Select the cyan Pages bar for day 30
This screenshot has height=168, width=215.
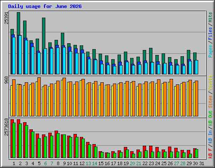click(x=197, y=67)
